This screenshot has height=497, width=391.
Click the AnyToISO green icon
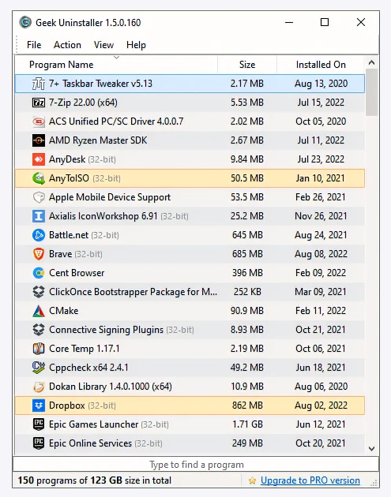click(39, 178)
